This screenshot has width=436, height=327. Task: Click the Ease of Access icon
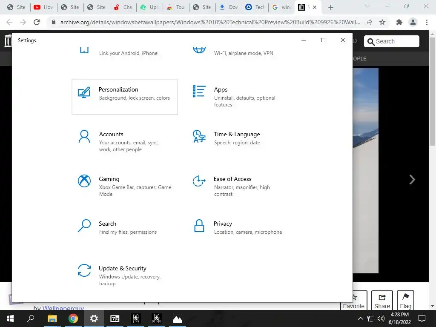199,181
